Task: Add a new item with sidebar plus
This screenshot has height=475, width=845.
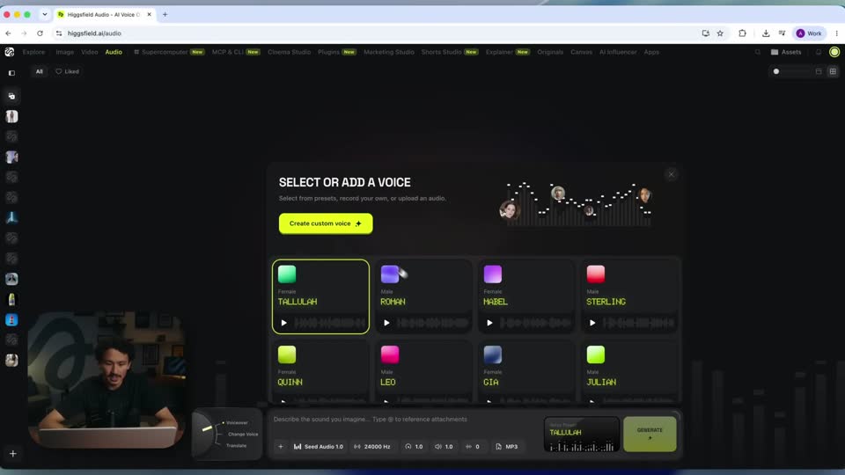Action: point(13,454)
